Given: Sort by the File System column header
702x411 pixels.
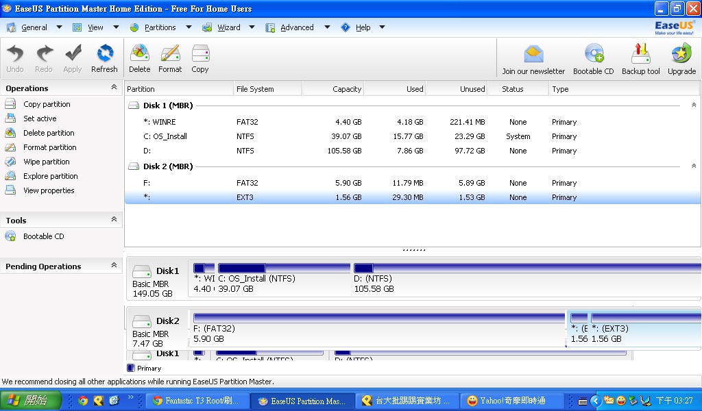Looking at the screenshot, I should pyautogui.click(x=268, y=89).
